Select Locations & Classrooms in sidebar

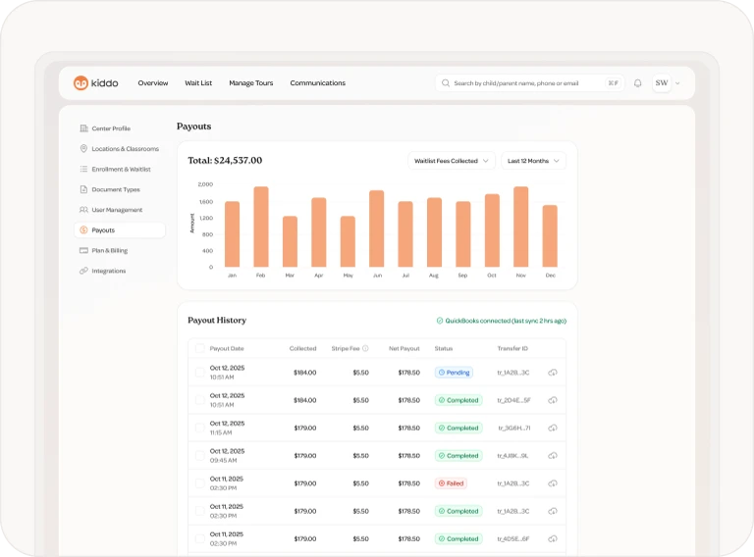coord(120,148)
